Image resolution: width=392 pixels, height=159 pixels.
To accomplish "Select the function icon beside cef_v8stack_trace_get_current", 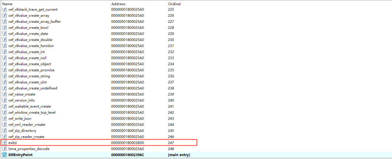I will [4, 9].
